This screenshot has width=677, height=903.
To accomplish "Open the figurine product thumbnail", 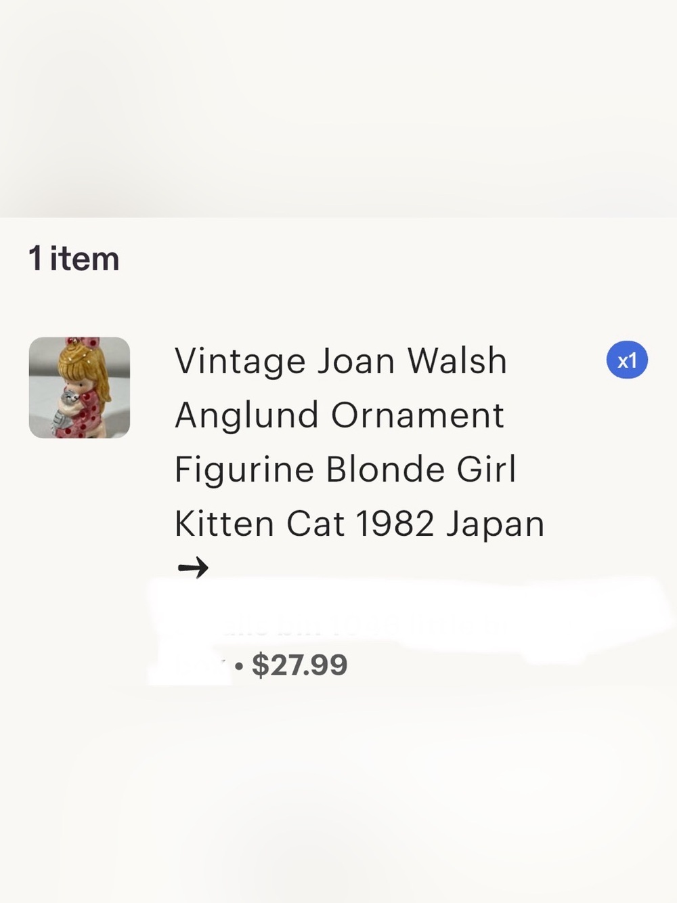I will (x=79, y=387).
